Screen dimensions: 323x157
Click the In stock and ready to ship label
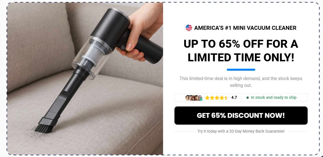[x=273, y=98]
